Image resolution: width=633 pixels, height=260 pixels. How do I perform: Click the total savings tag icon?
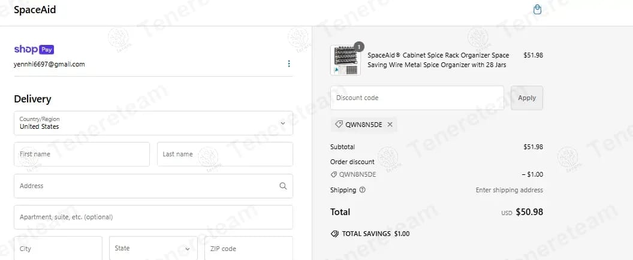coord(334,234)
